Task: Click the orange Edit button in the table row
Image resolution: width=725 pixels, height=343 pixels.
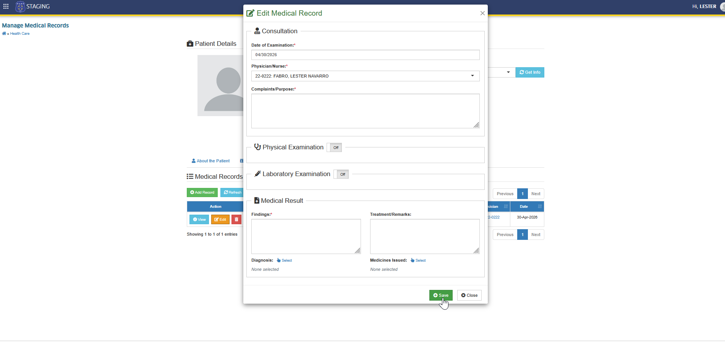Action: point(220,220)
